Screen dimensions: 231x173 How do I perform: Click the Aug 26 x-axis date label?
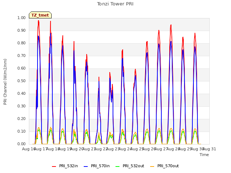click(149, 149)
